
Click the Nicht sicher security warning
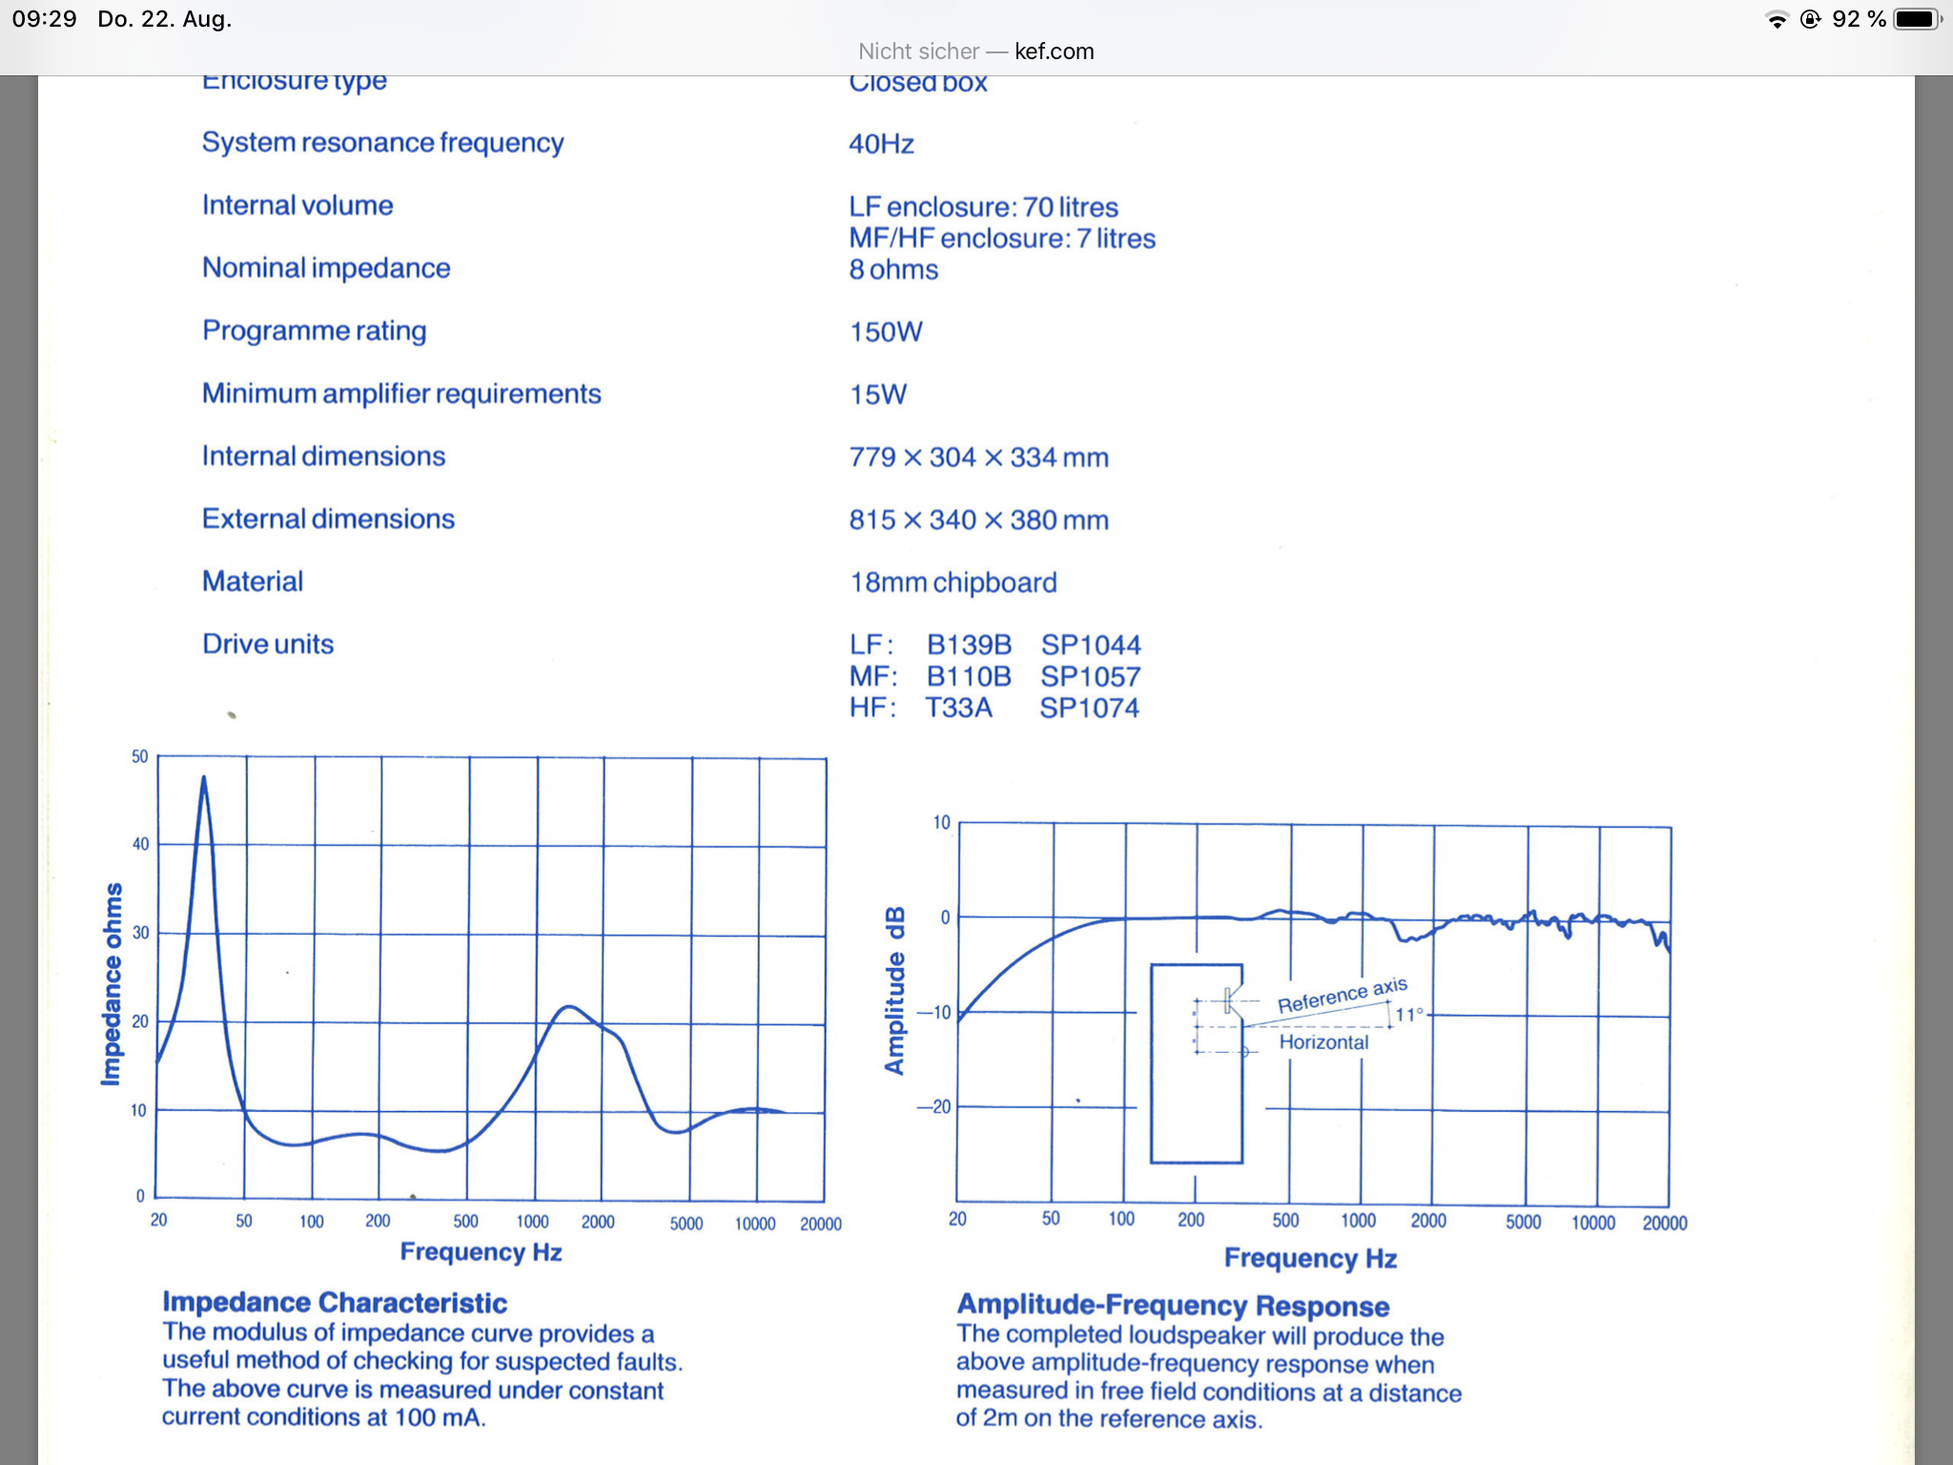(918, 52)
